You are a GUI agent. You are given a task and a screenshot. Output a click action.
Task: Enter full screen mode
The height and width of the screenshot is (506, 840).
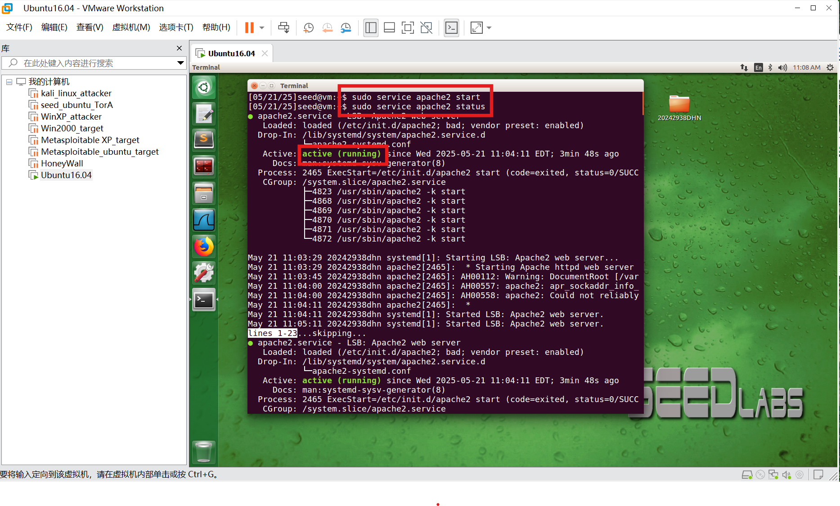point(408,28)
